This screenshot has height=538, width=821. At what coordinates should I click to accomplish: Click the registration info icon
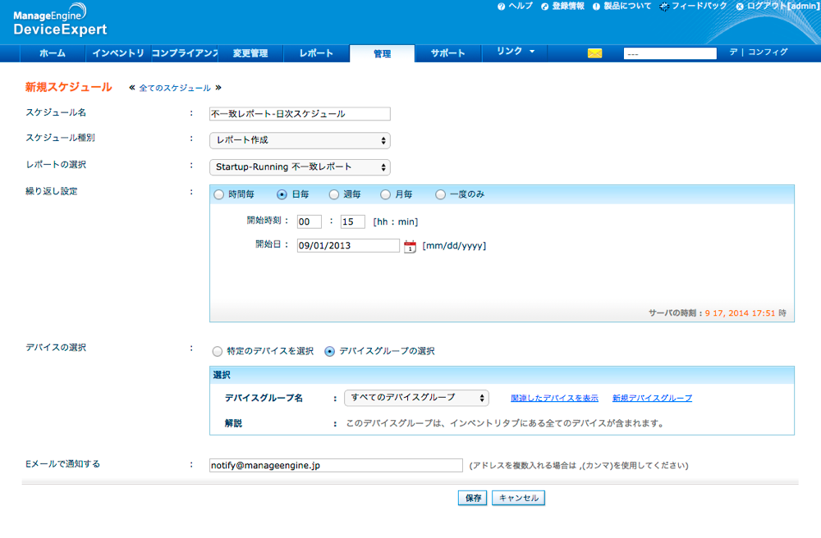544,7
